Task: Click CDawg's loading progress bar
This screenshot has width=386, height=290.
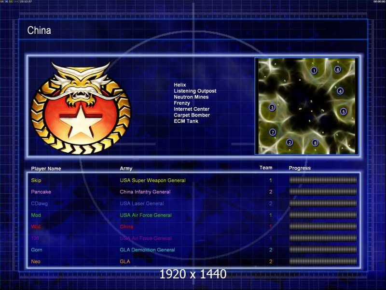Action: pos(323,203)
